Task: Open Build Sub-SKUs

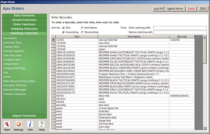Action: [x=12, y=43]
